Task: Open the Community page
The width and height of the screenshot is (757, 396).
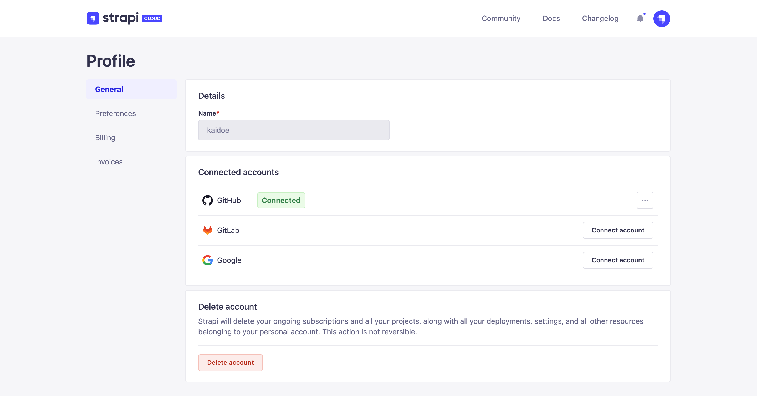Action: (x=501, y=18)
